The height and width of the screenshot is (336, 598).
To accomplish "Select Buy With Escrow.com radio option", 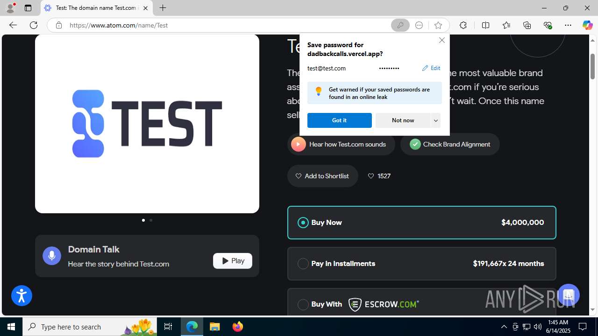I will tap(303, 304).
